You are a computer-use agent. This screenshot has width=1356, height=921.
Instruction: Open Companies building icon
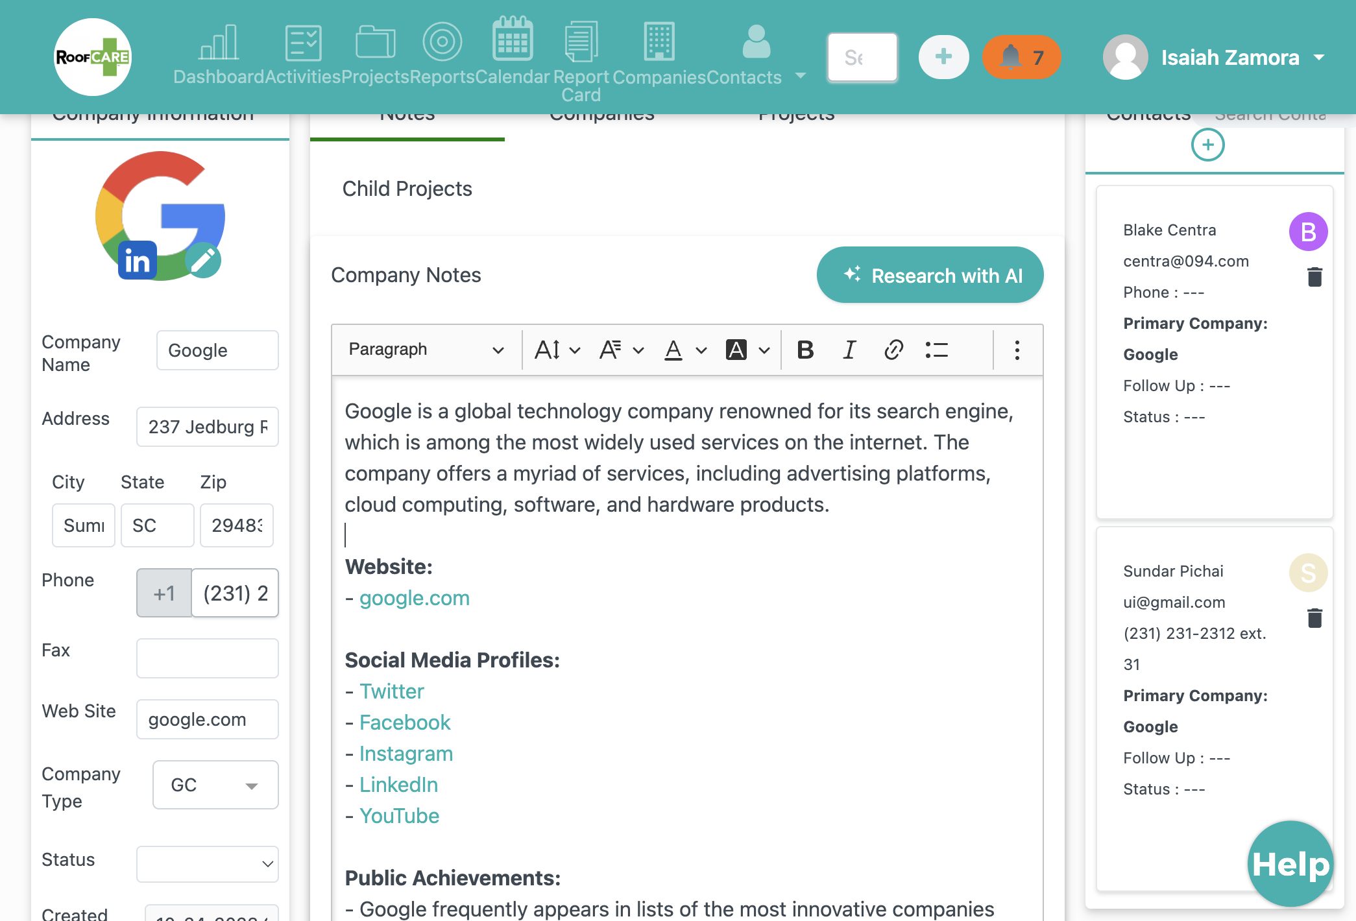click(659, 42)
